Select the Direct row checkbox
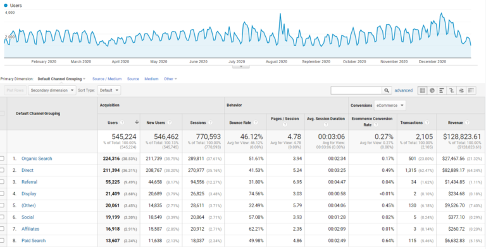486x249 pixels. pos(2,171)
